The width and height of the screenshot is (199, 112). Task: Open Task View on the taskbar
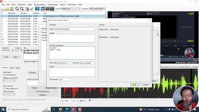54,109
